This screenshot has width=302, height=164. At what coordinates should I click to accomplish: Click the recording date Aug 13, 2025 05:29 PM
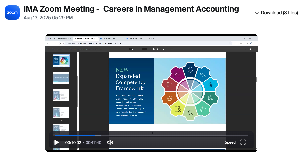[48, 18]
